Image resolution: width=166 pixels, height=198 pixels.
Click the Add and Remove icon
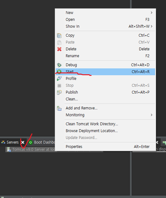59,108
